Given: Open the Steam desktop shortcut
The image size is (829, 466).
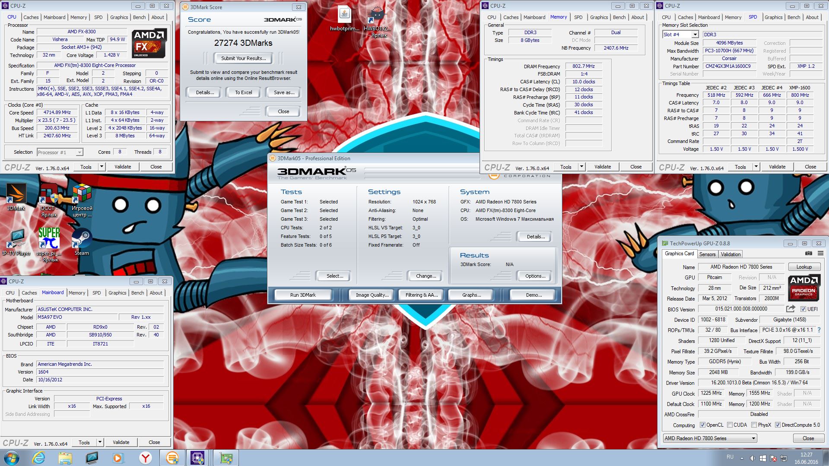Looking at the screenshot, I should (82, 242).
